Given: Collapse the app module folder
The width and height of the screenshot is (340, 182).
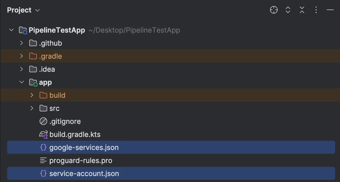Looking at the screenshot, I should click(x=22, y=82).
